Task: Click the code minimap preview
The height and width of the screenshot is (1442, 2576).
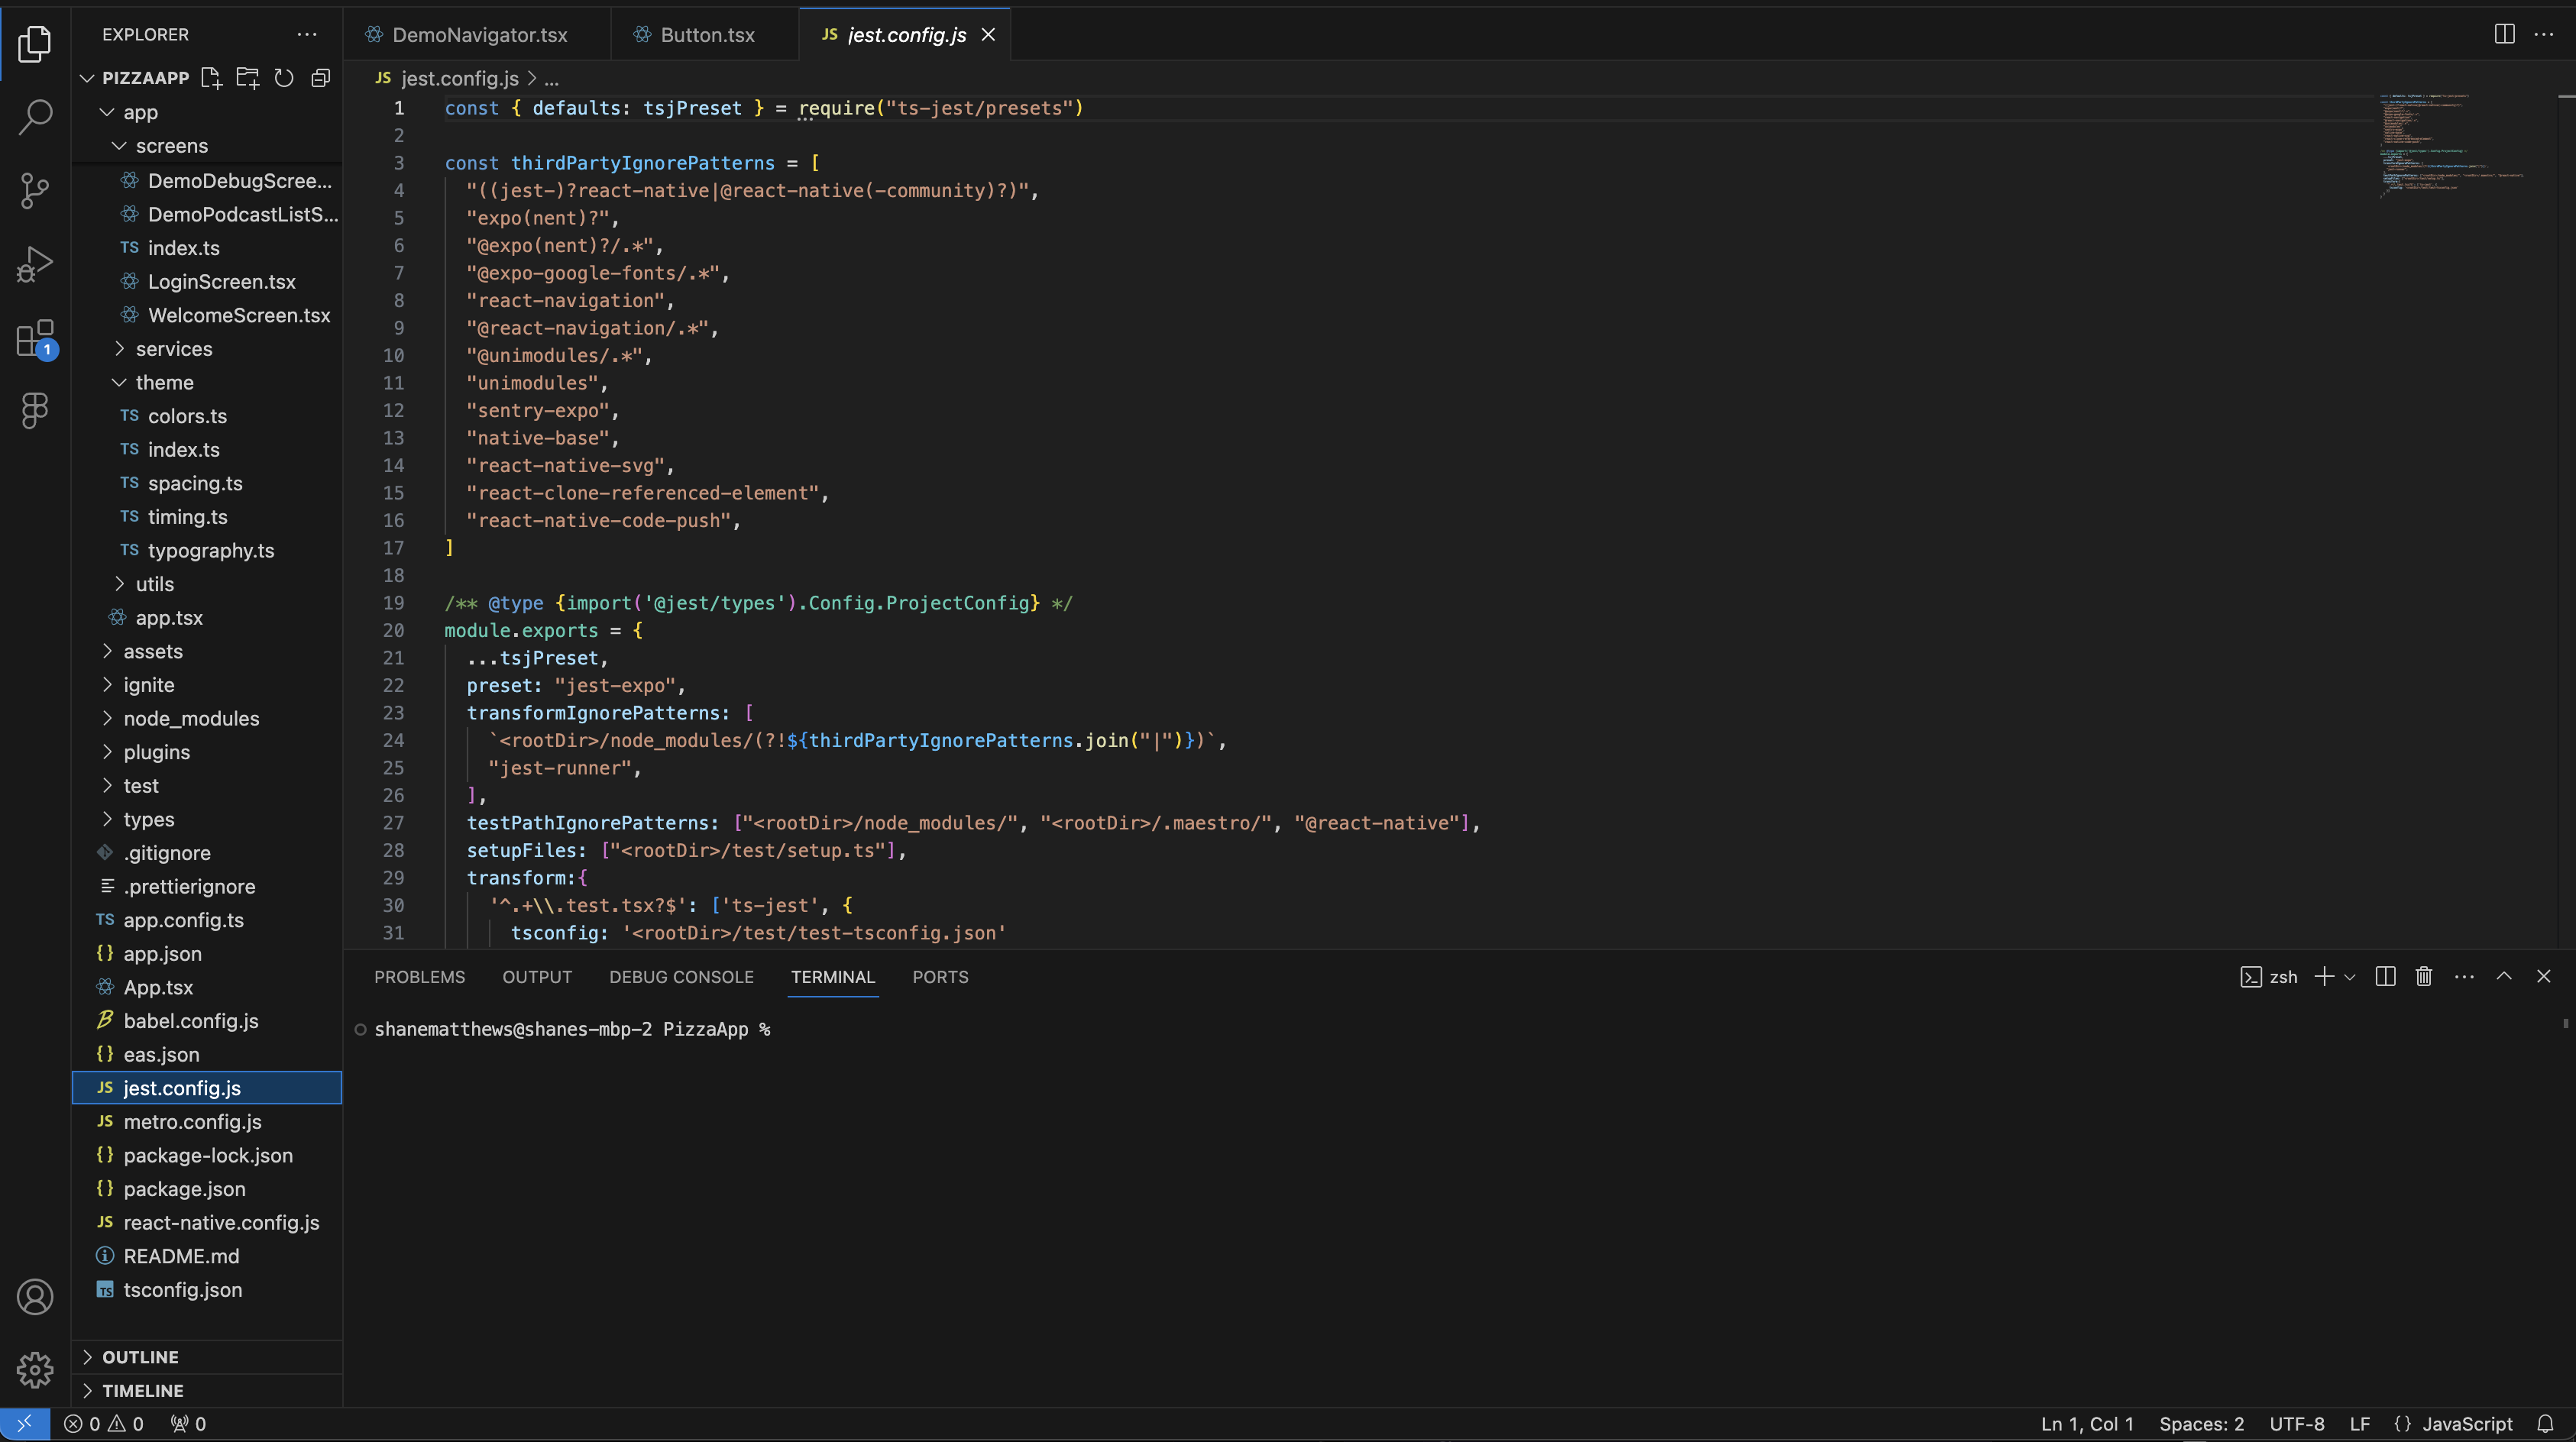Action: tap(2450, 145)
